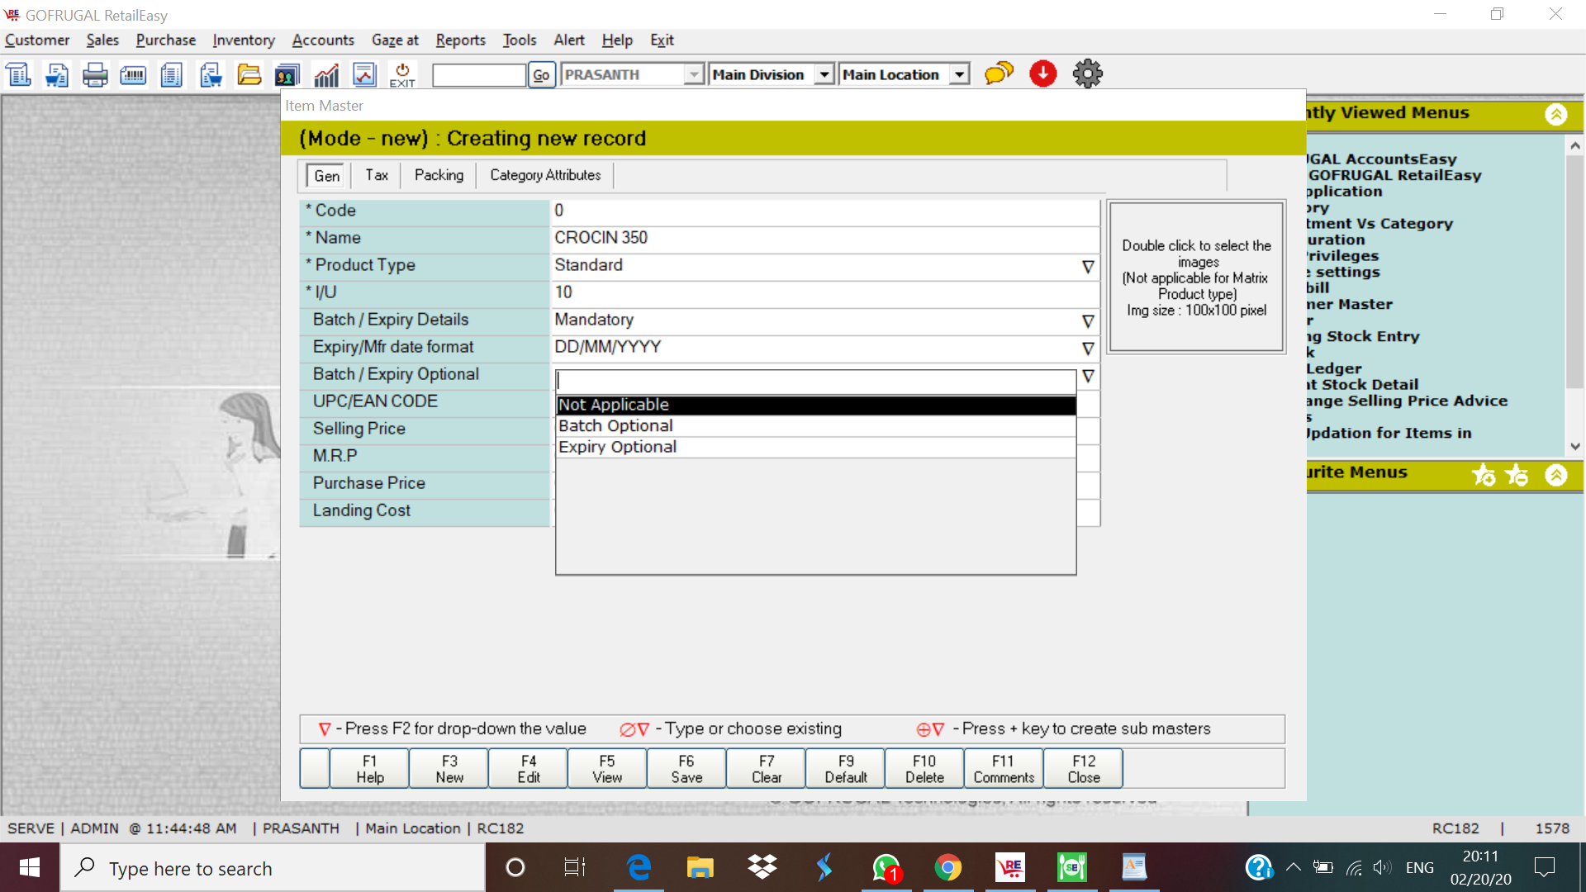
Task: Open the Inventory menu
Action: pos(243,40)
